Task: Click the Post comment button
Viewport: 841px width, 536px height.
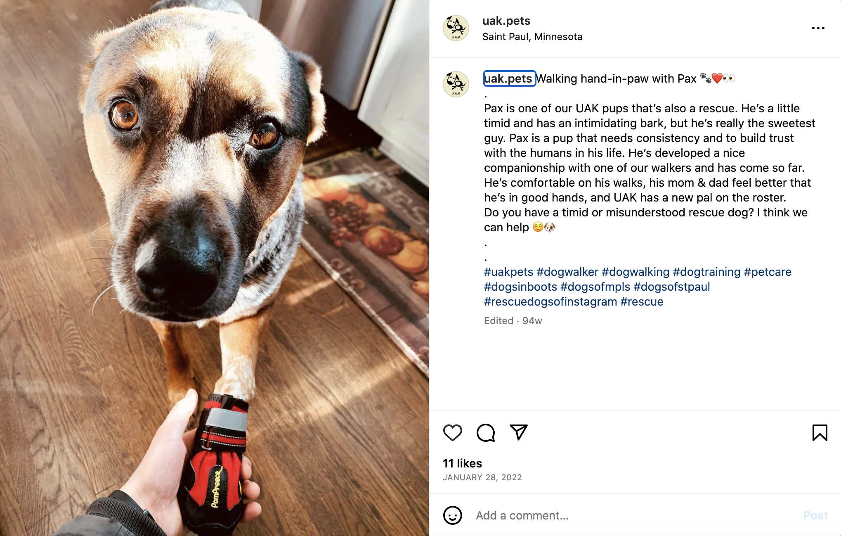Action: pos(815,515)
